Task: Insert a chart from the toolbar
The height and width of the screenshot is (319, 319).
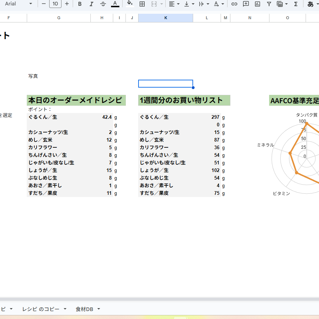Action: point(258,4)
